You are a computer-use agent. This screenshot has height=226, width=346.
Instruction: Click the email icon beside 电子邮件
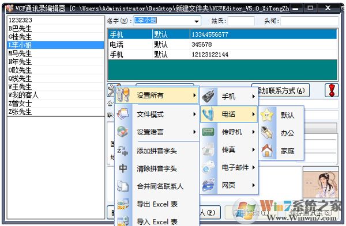coord(208,167)
